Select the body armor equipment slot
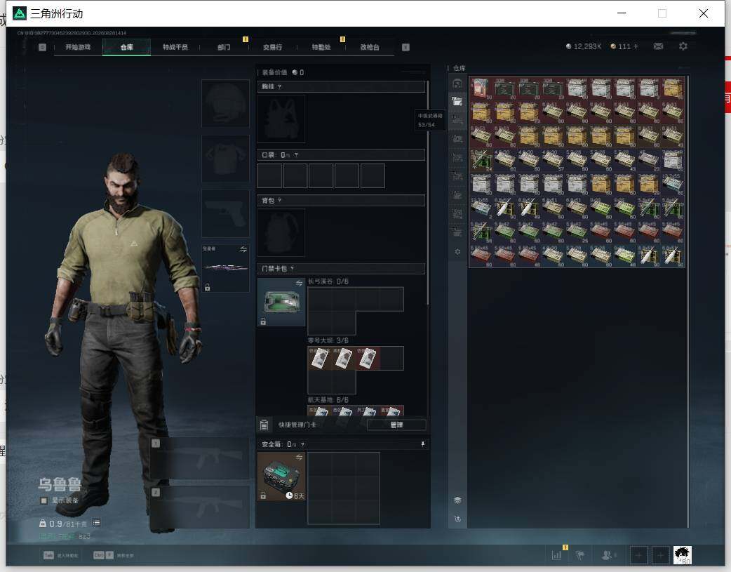This screenshot has width=731, height=572. click(225, 159)
